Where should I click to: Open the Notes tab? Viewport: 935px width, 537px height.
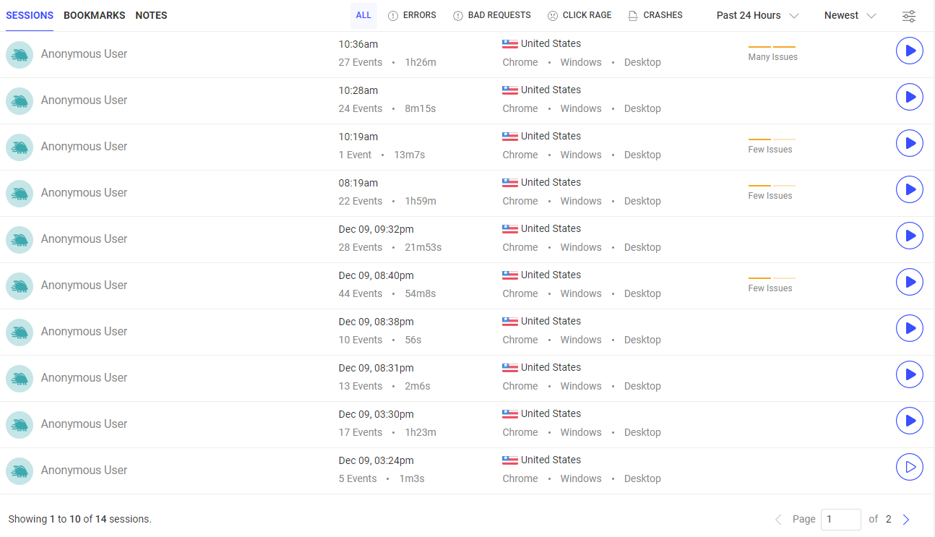pos(151,15)
